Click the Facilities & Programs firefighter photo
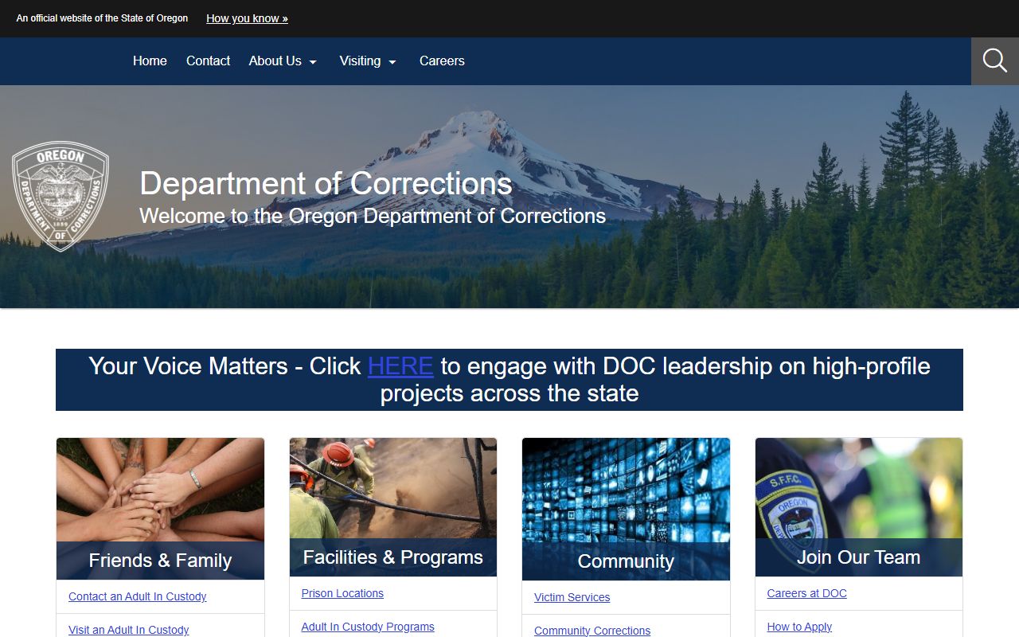1019x637 pixels. pyautogui.click(x=393, y=488)
